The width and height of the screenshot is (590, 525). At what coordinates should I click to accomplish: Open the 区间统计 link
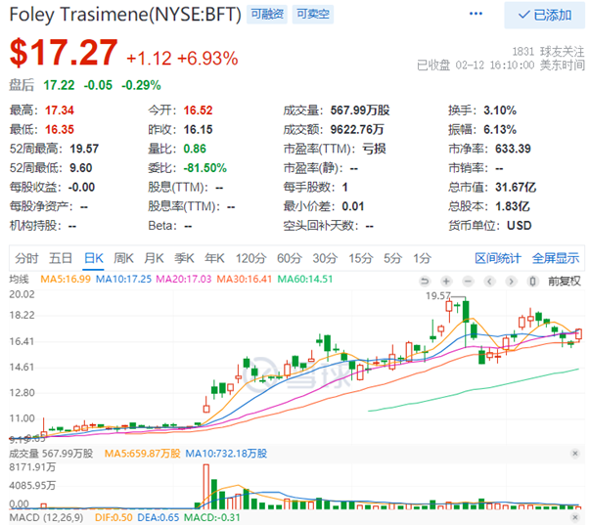(x=498, y=258)
